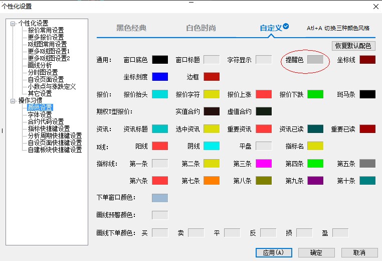Click the 提醒色 gray swatch
This screenshot has width=382, height=261.
[x=315, y=60]
